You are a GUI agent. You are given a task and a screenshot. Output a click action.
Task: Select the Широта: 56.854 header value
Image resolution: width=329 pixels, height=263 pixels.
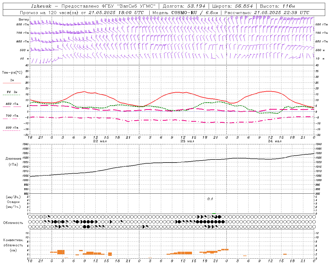233,6
